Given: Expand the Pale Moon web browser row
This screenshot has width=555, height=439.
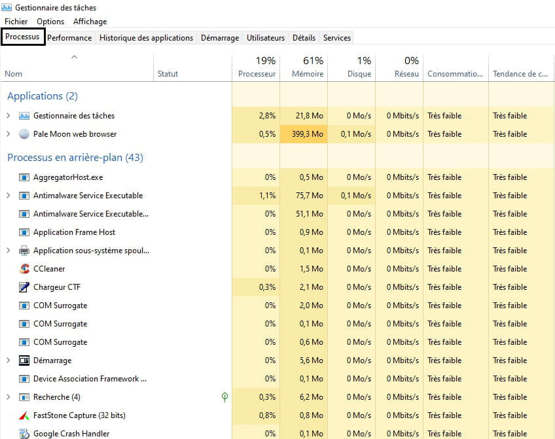Looking at the screenshot, I should pyautogui.click(x=9, y=134).
